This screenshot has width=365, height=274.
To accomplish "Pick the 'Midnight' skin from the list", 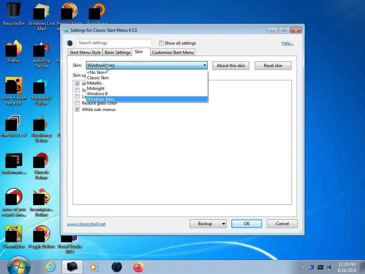I will 146,88.
